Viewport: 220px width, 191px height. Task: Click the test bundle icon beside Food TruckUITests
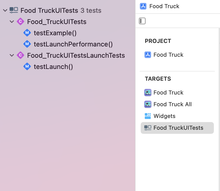14,10
